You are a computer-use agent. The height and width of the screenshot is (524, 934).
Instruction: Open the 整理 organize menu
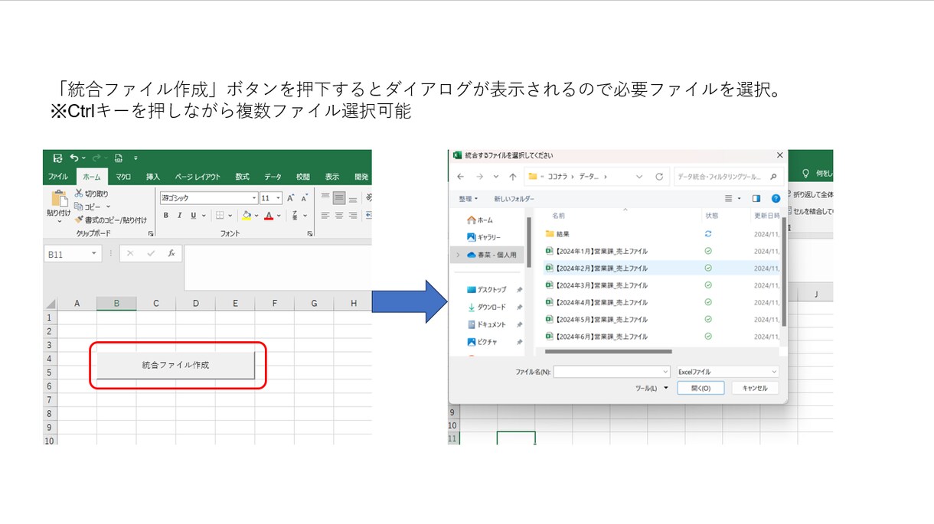pyautogui.click(x=469, y=199)
